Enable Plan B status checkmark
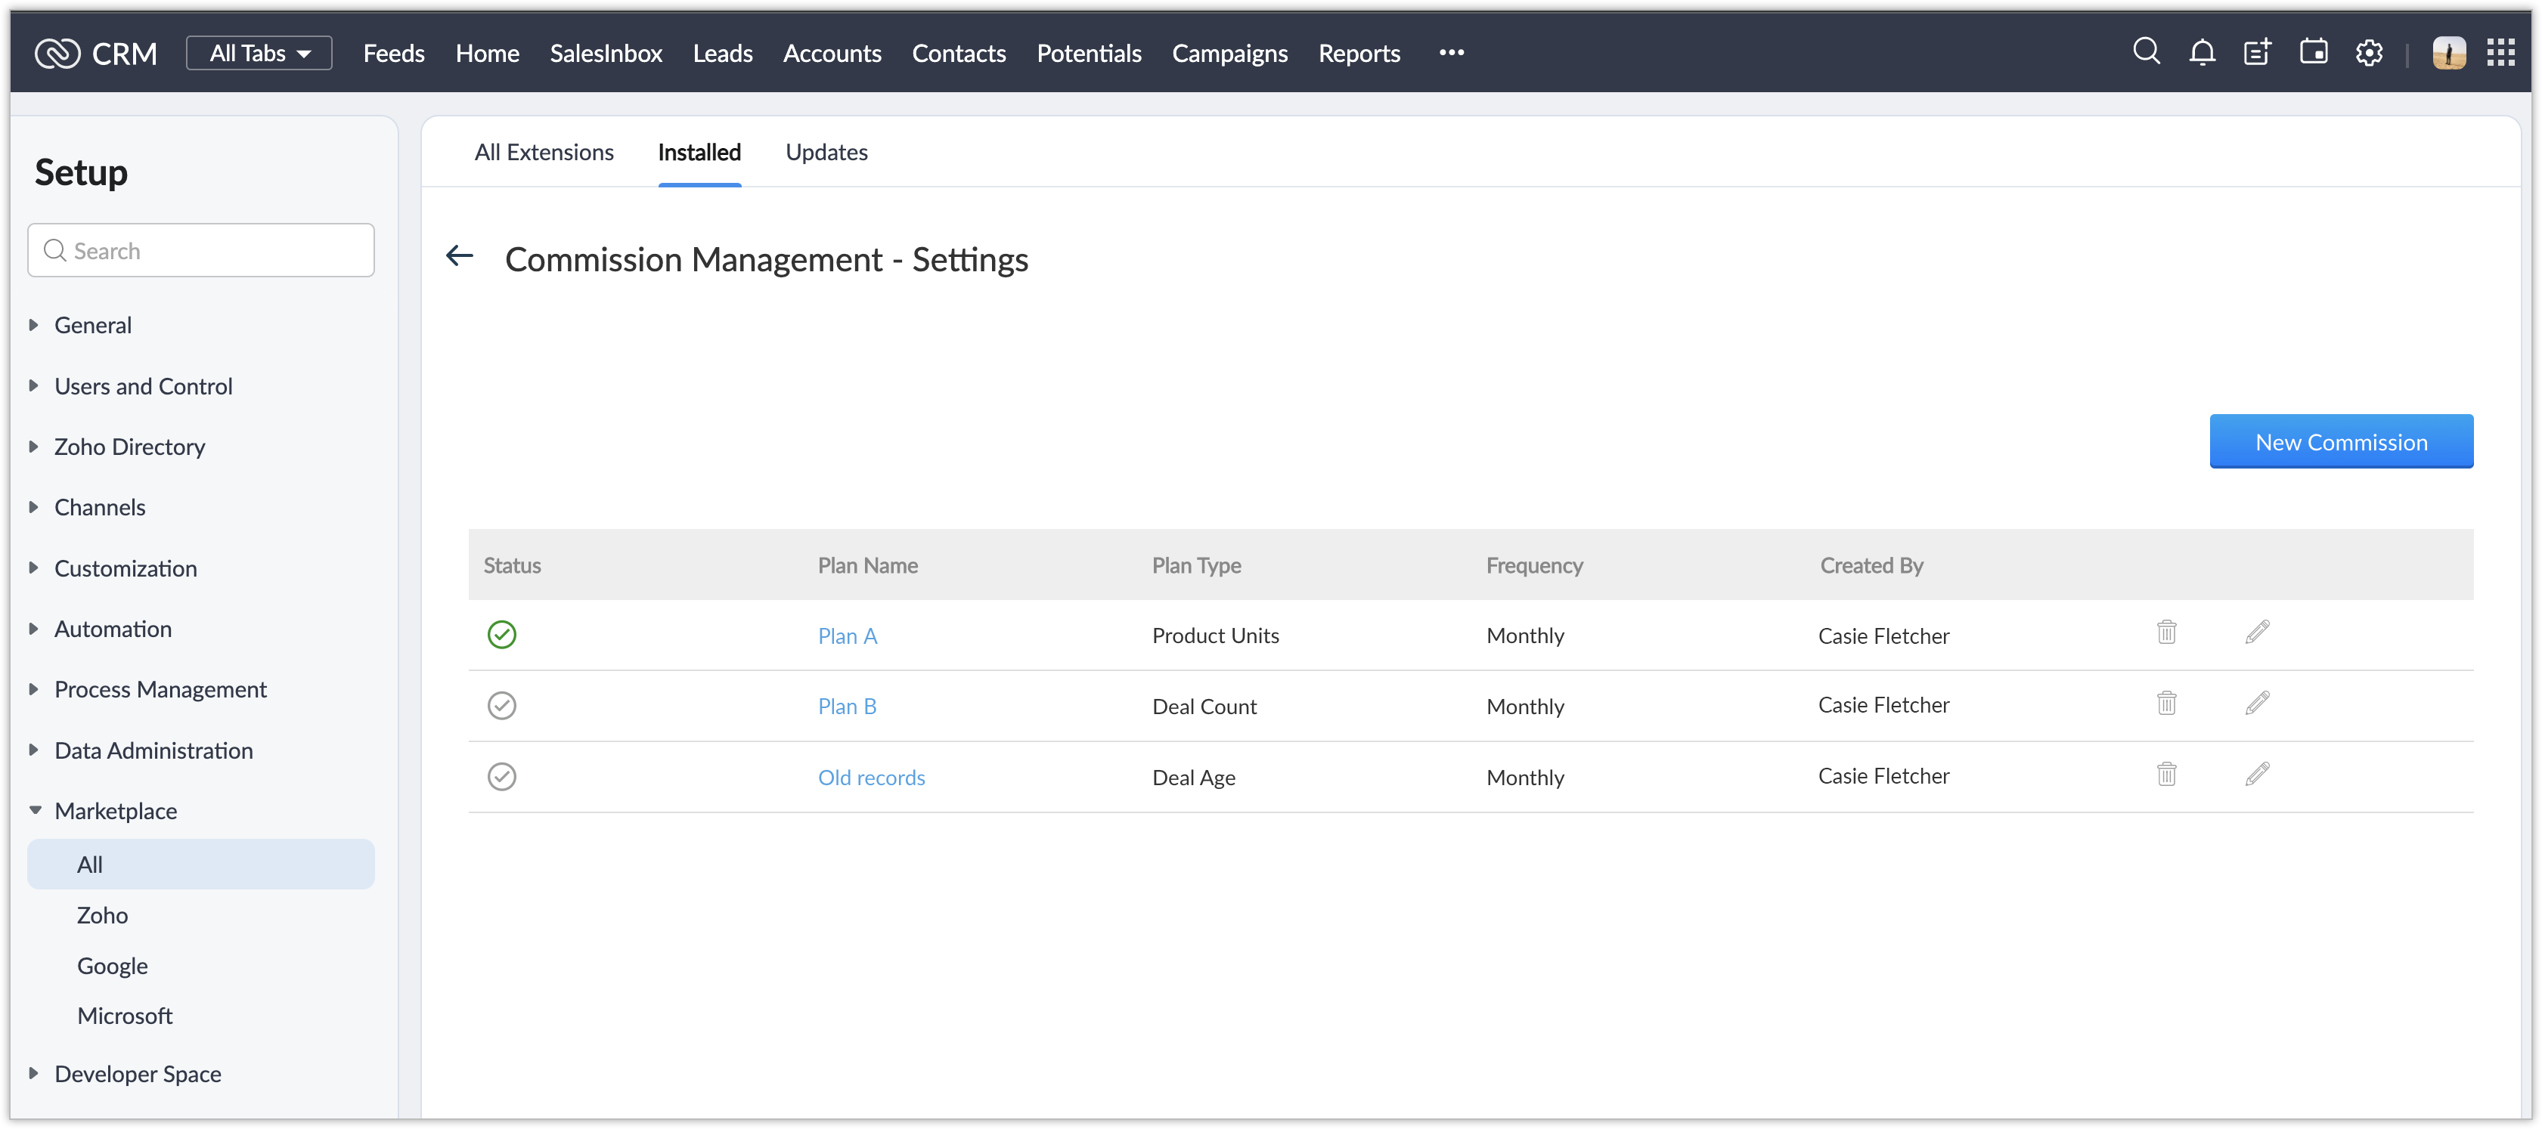Screen dimensions: 2542x1129 click(501, 705)
